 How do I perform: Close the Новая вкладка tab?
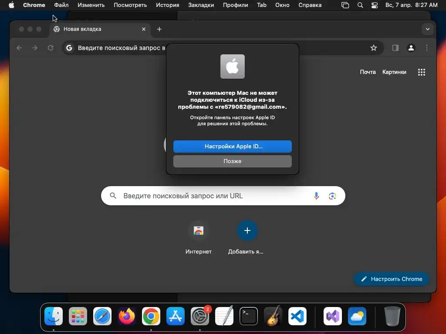(x=144, y=29)
